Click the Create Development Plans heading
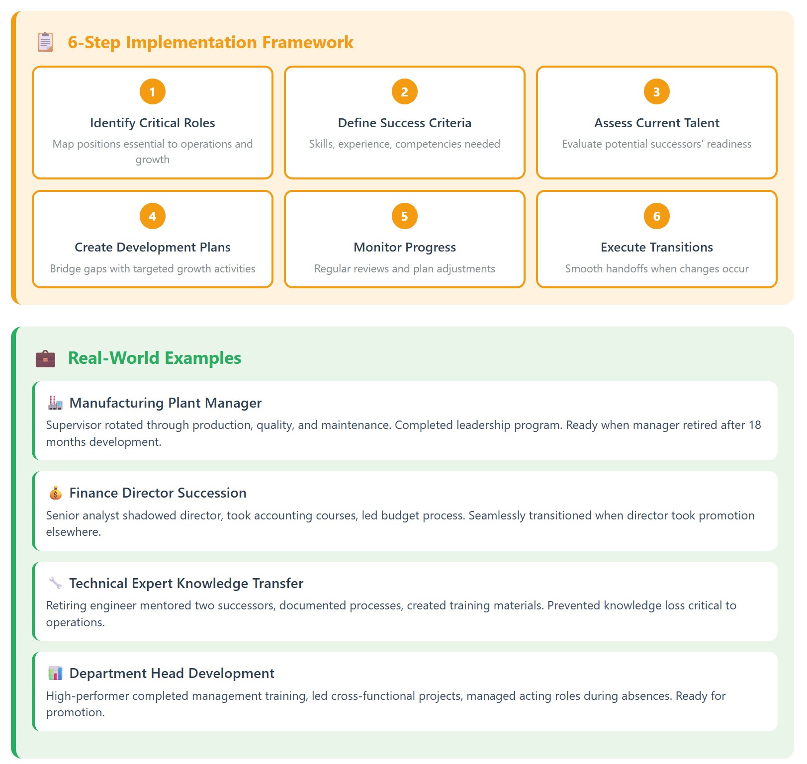The height and width of the screenshot is (764, 807). [x=153, y=247]
